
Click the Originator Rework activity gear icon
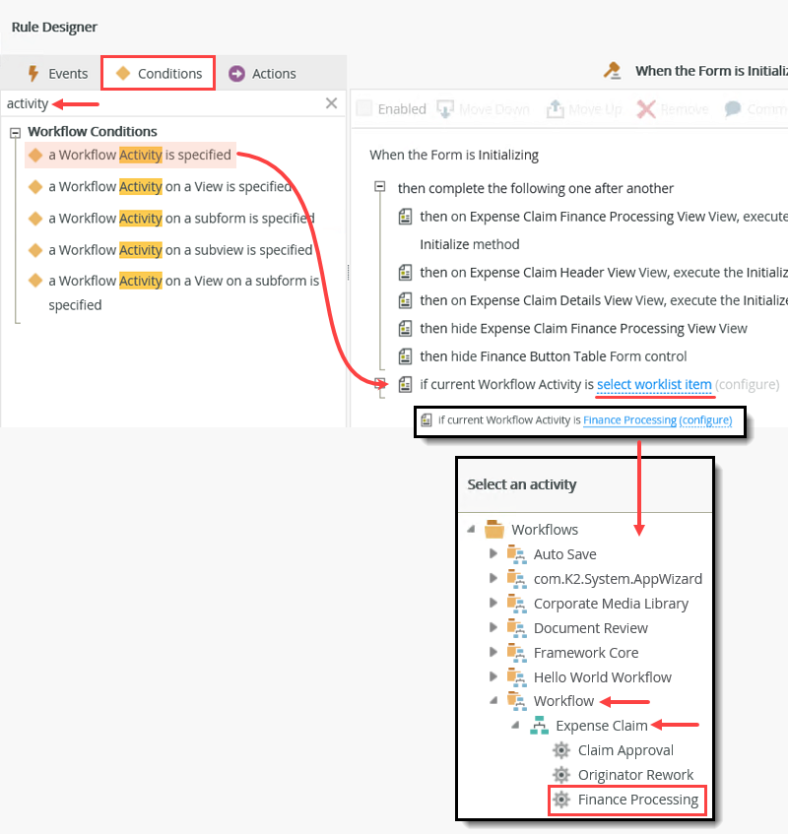point(561,775)
